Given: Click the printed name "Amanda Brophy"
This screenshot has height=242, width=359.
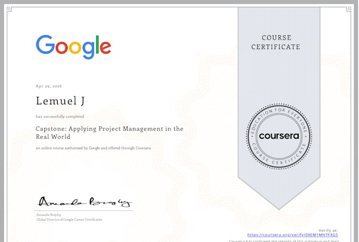Looking at the screenshot, I should pyautogui.click(x=49, y=215).
